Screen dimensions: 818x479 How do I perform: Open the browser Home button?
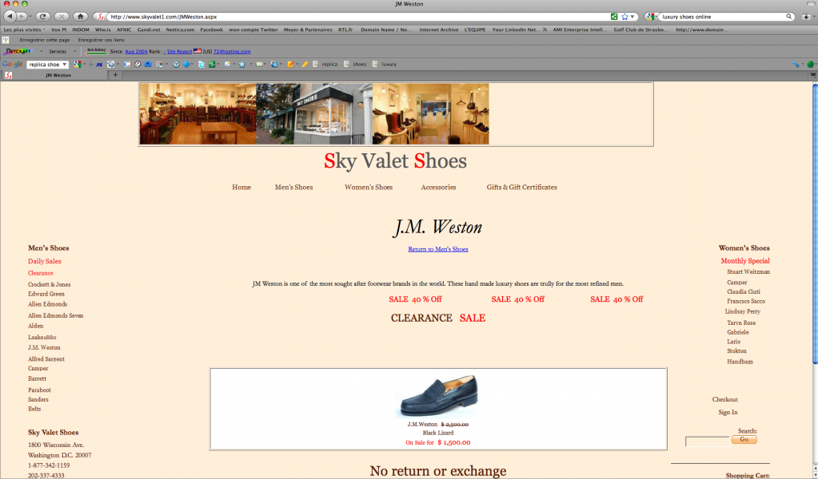[80, 17]
